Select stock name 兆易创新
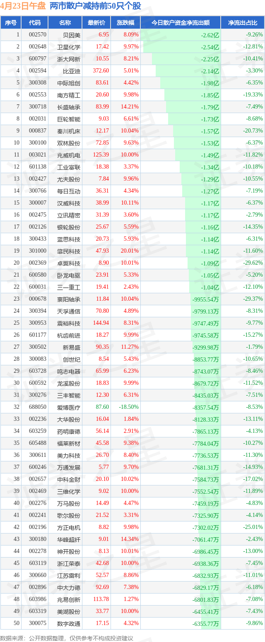265x642 pixels. tap(69, 600)
